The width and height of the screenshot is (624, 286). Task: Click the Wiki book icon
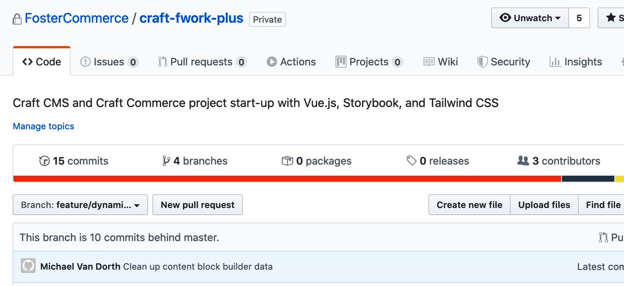pos(429,62)
